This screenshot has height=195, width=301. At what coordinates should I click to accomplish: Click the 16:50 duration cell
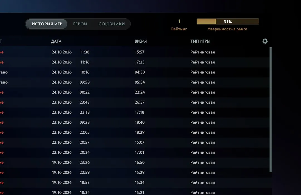pos(140,162)
